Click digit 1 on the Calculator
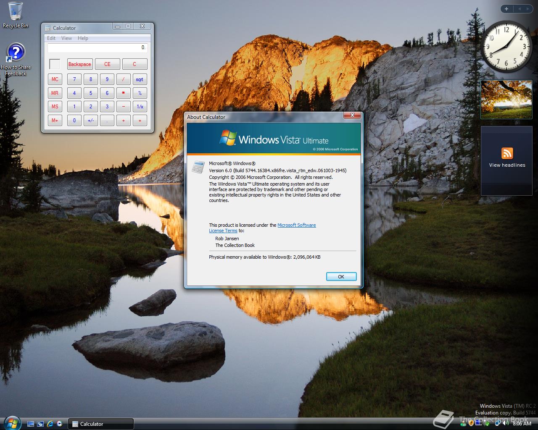 click(x=74, y=107)
